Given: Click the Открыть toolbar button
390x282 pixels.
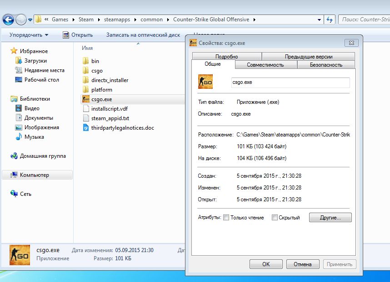Looking at the screenshot, I should click(78, 35).
